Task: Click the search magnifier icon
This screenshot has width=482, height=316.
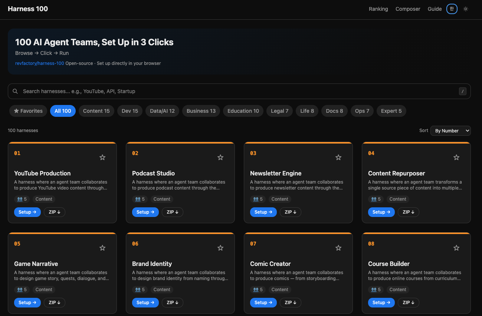Action: tap(15, 91)
